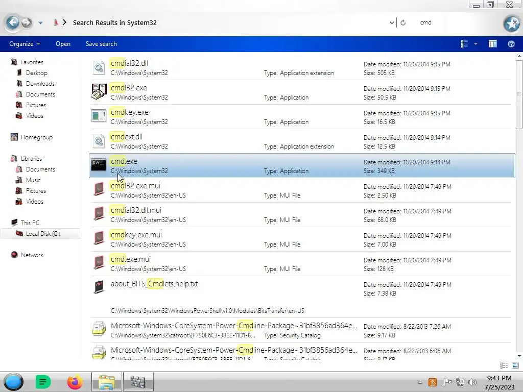Select the cmdial32.dll.mui file icon
This screenshot has width=523, height=392.
[99, 214]
